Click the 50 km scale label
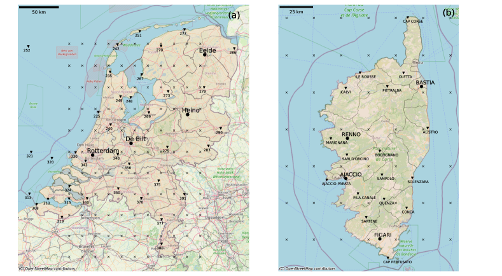Screen dimensions: 502x276 [39, 12]
